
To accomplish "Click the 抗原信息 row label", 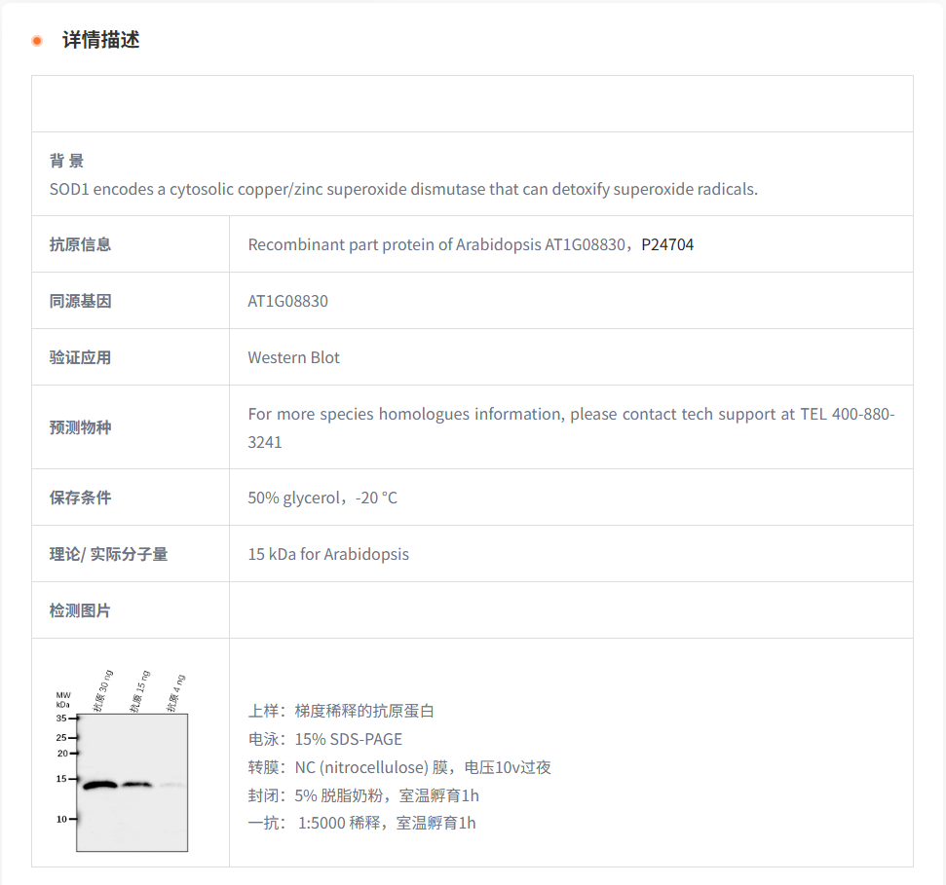I will (80, 244).
